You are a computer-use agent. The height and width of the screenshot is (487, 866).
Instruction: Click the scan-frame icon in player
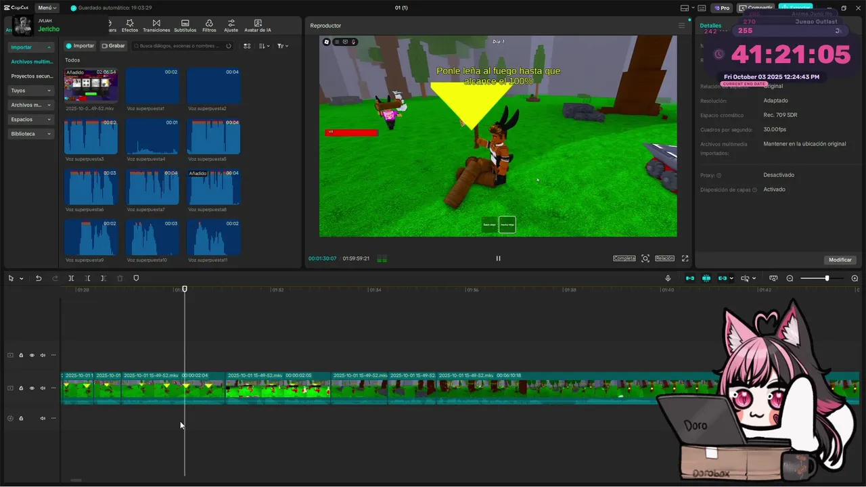click(x=645, y=258)
